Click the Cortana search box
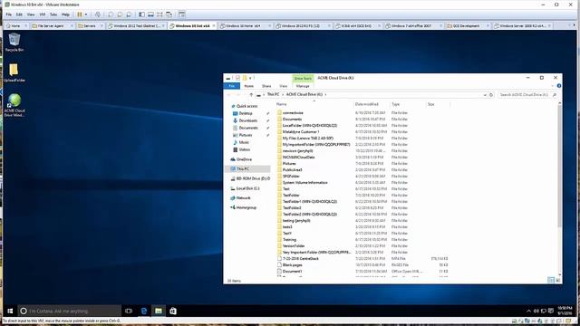The height and width of the screenshot is (326, 580). click(x=70, y=311)
